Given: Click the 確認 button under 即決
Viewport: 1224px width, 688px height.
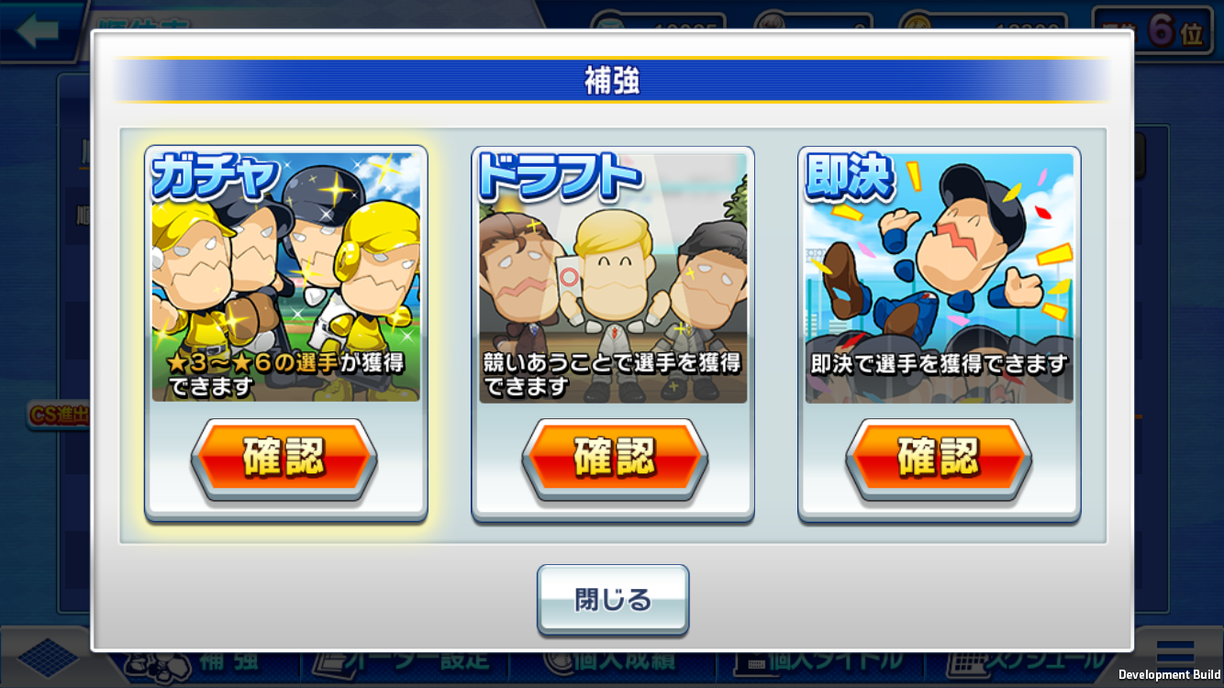Looking at the screenshot, I should click(938, 459).
